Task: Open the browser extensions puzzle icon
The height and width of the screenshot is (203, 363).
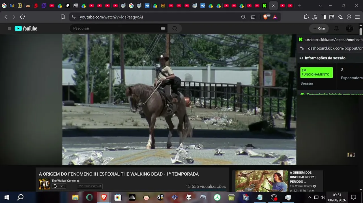Action: pos(306,17)
